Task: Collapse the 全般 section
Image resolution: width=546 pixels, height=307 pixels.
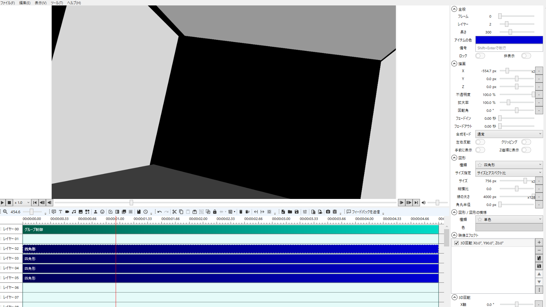Action: (x=454, y=9)
